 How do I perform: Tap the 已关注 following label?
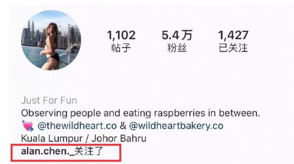coord(233,48)
